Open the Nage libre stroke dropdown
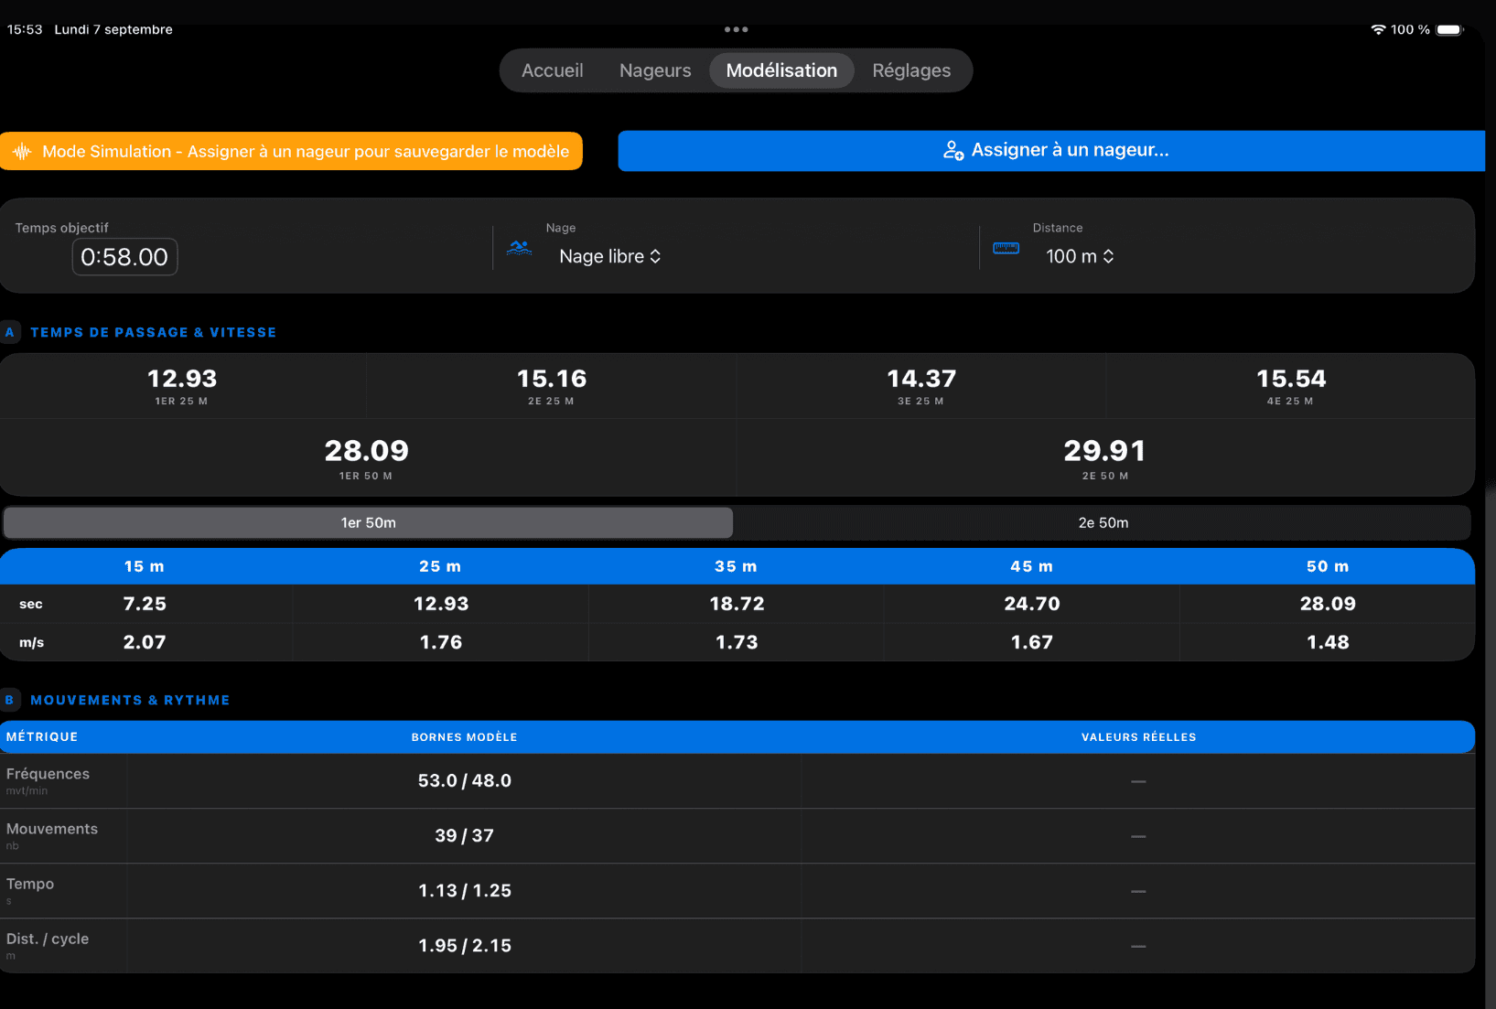Screen dimensions: 1496x1009 (x=610, y=257)
